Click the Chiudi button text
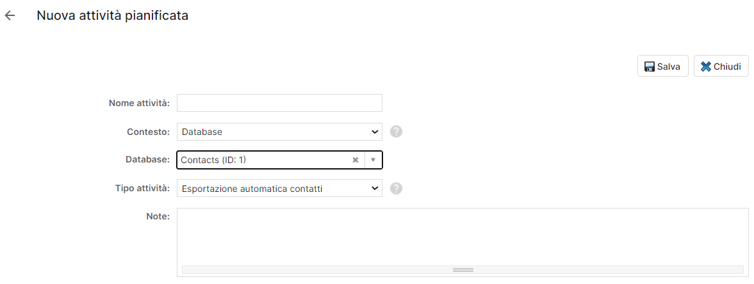Image resolution: width=754 pixels, height=284 pixels. pyautogui.click(x=728, y=67)
